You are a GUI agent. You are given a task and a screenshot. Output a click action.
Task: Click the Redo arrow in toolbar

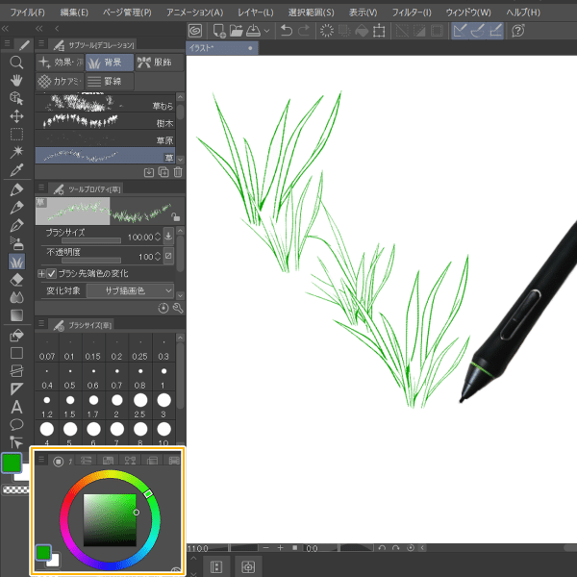click(304, 31)
